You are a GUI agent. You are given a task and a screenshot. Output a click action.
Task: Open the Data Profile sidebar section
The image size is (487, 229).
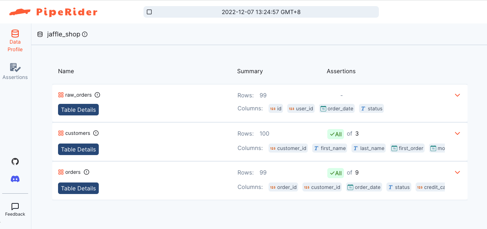pyautogui.click(x=15, y=41)
